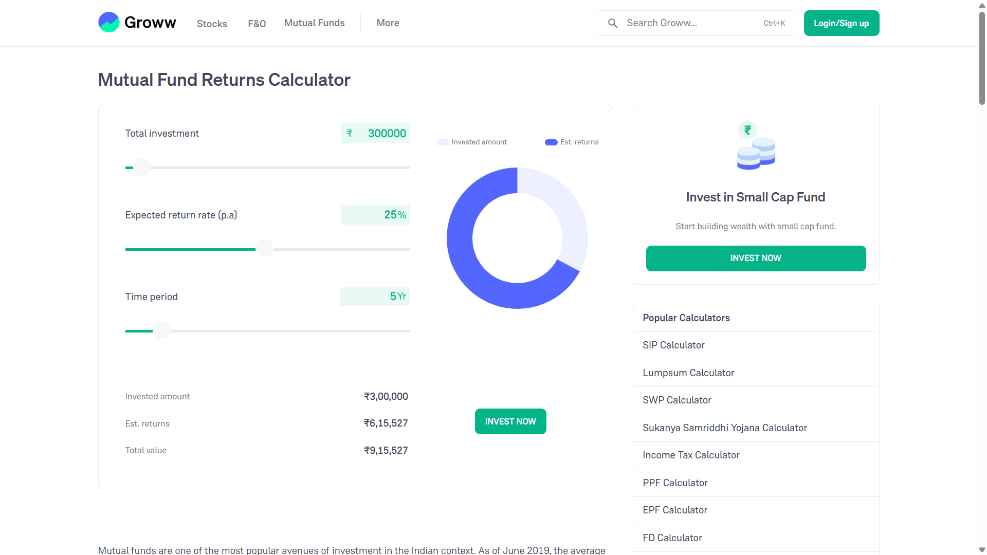Click the Invested amount legend marker
This screenshot has width=987, height=555.
click(x=442, y=142)
